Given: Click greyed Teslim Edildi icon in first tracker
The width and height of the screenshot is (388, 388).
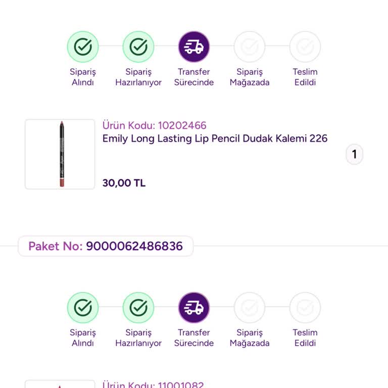Looking at the screenshot, I should coord(305,47).
